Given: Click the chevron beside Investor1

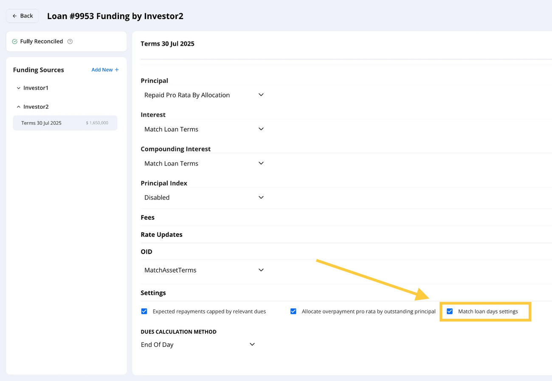Looking at the screenshot, I should tap(18, 88).
